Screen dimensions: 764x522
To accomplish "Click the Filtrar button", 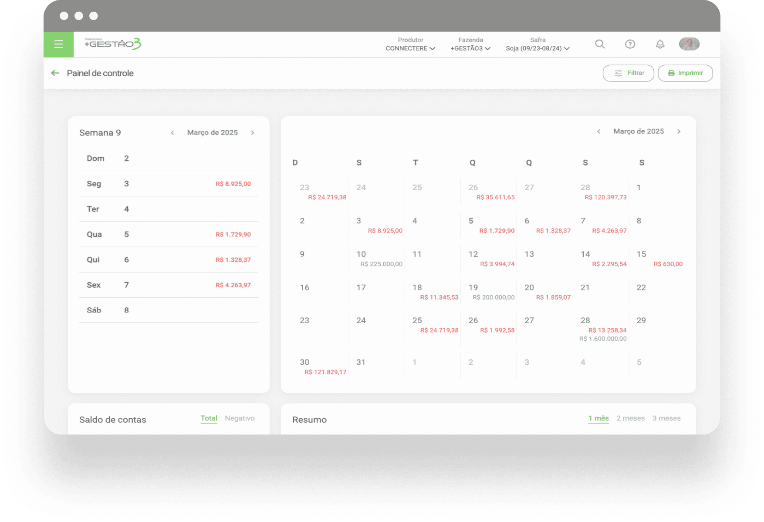I will coord(628,73).
